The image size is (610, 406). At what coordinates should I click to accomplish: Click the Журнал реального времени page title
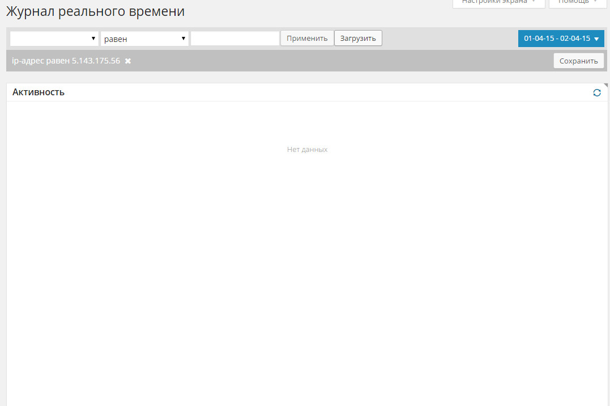click(x=96, y=11)
